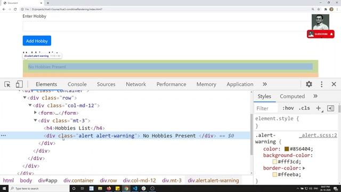The height and width of the screenshot is (192, 341).
Task: Open alert.scss:2 source link
Action: [318, 135]
